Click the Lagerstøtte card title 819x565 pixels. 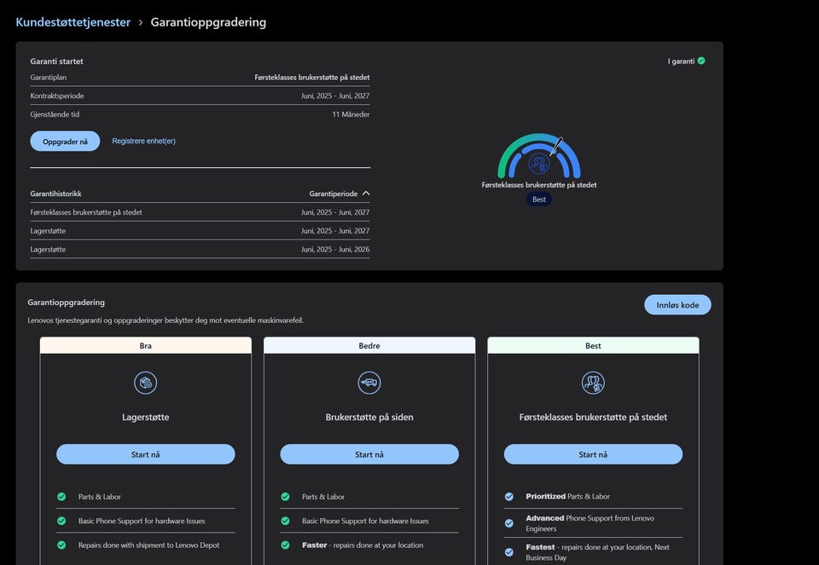click(146, 417)
